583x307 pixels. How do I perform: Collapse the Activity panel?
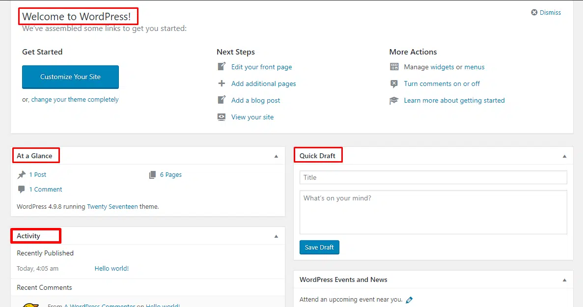coord(276,235)
